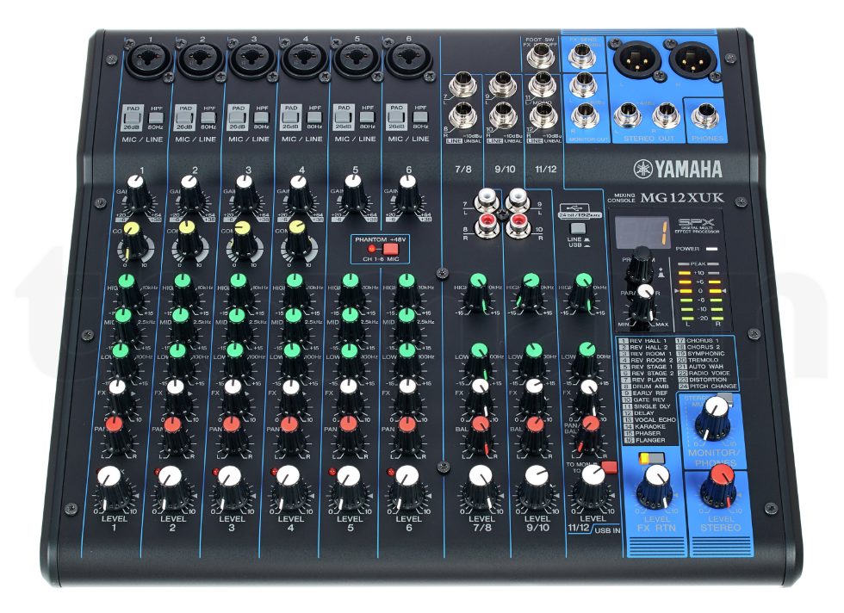The width and height of the screenshot is (844, 613).
Task: Select the channel 7 L line input jack
Action: pyautogui.click(x=463, y=85)
